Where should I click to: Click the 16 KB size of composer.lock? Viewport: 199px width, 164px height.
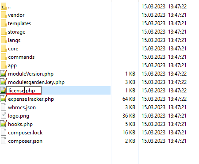coord(129,133)
